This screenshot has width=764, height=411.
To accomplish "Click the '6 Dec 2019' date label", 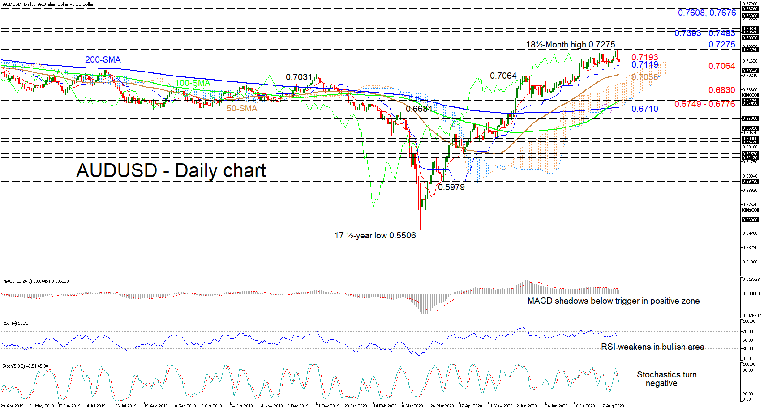I will [298, 406].
